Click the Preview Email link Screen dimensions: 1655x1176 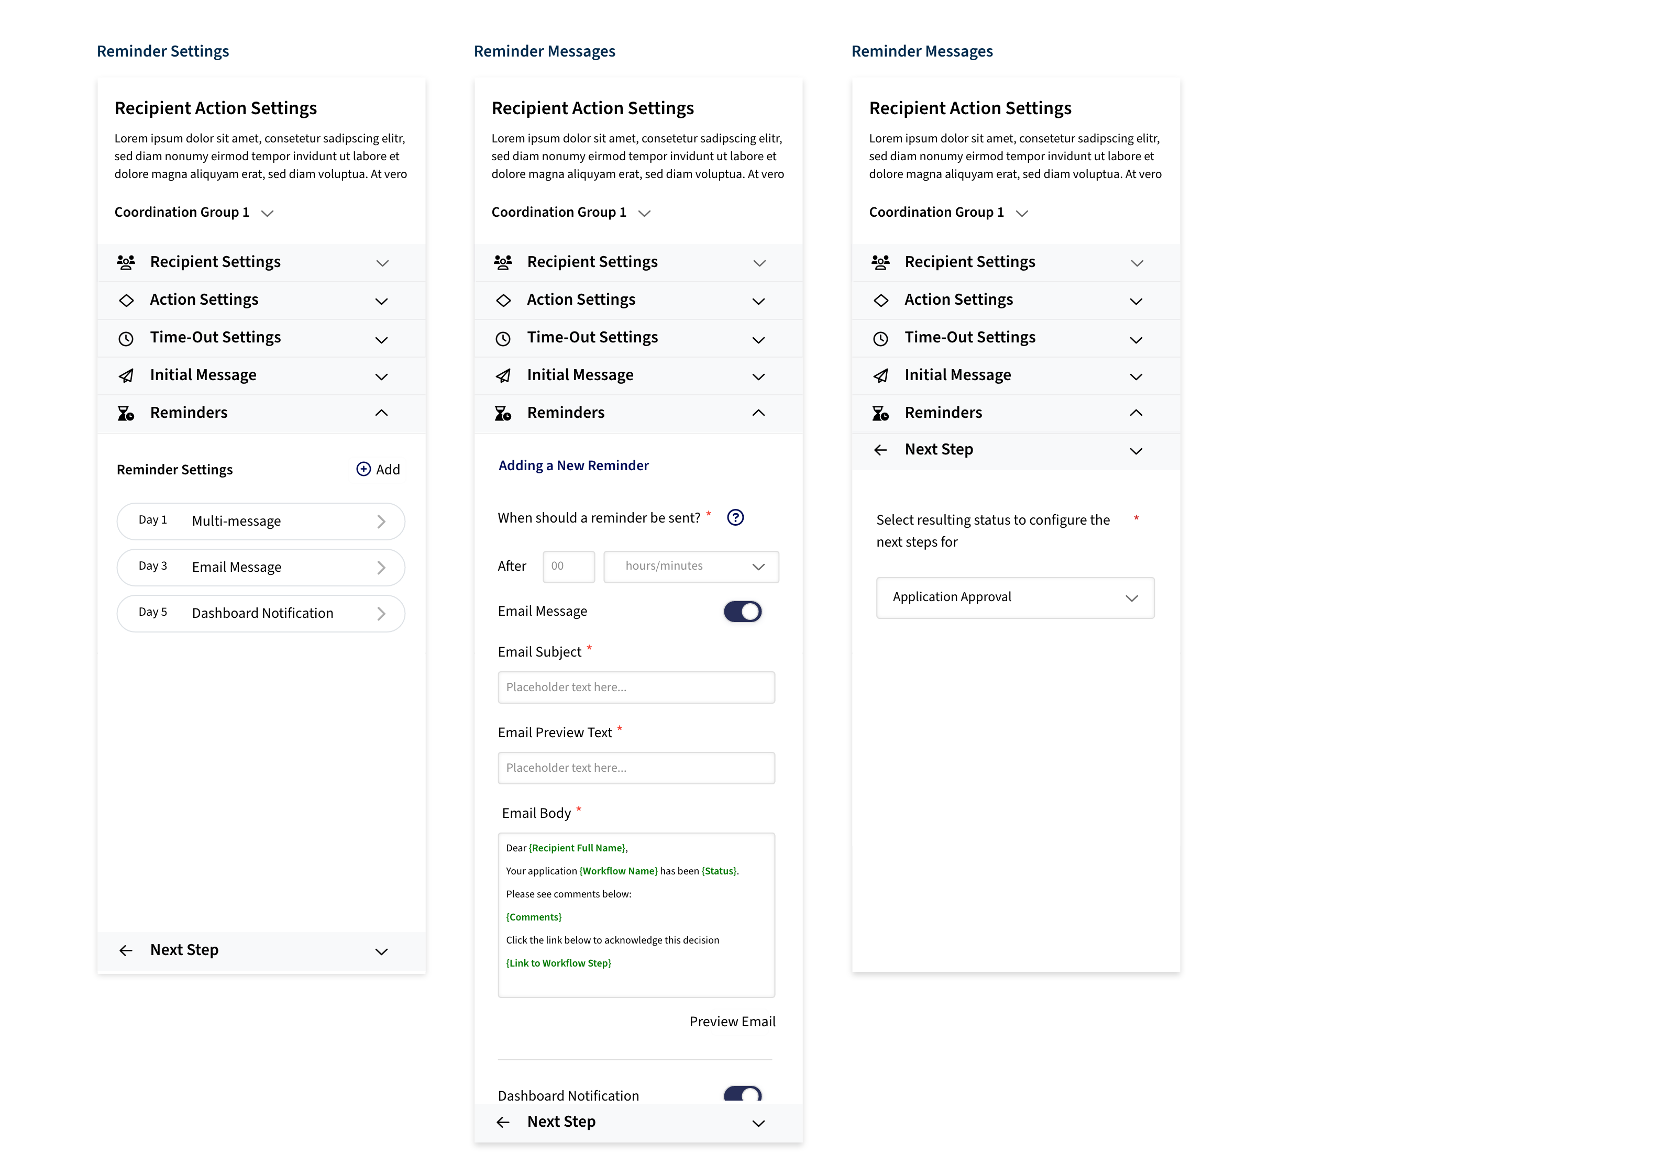click(x=732, y=1021)
